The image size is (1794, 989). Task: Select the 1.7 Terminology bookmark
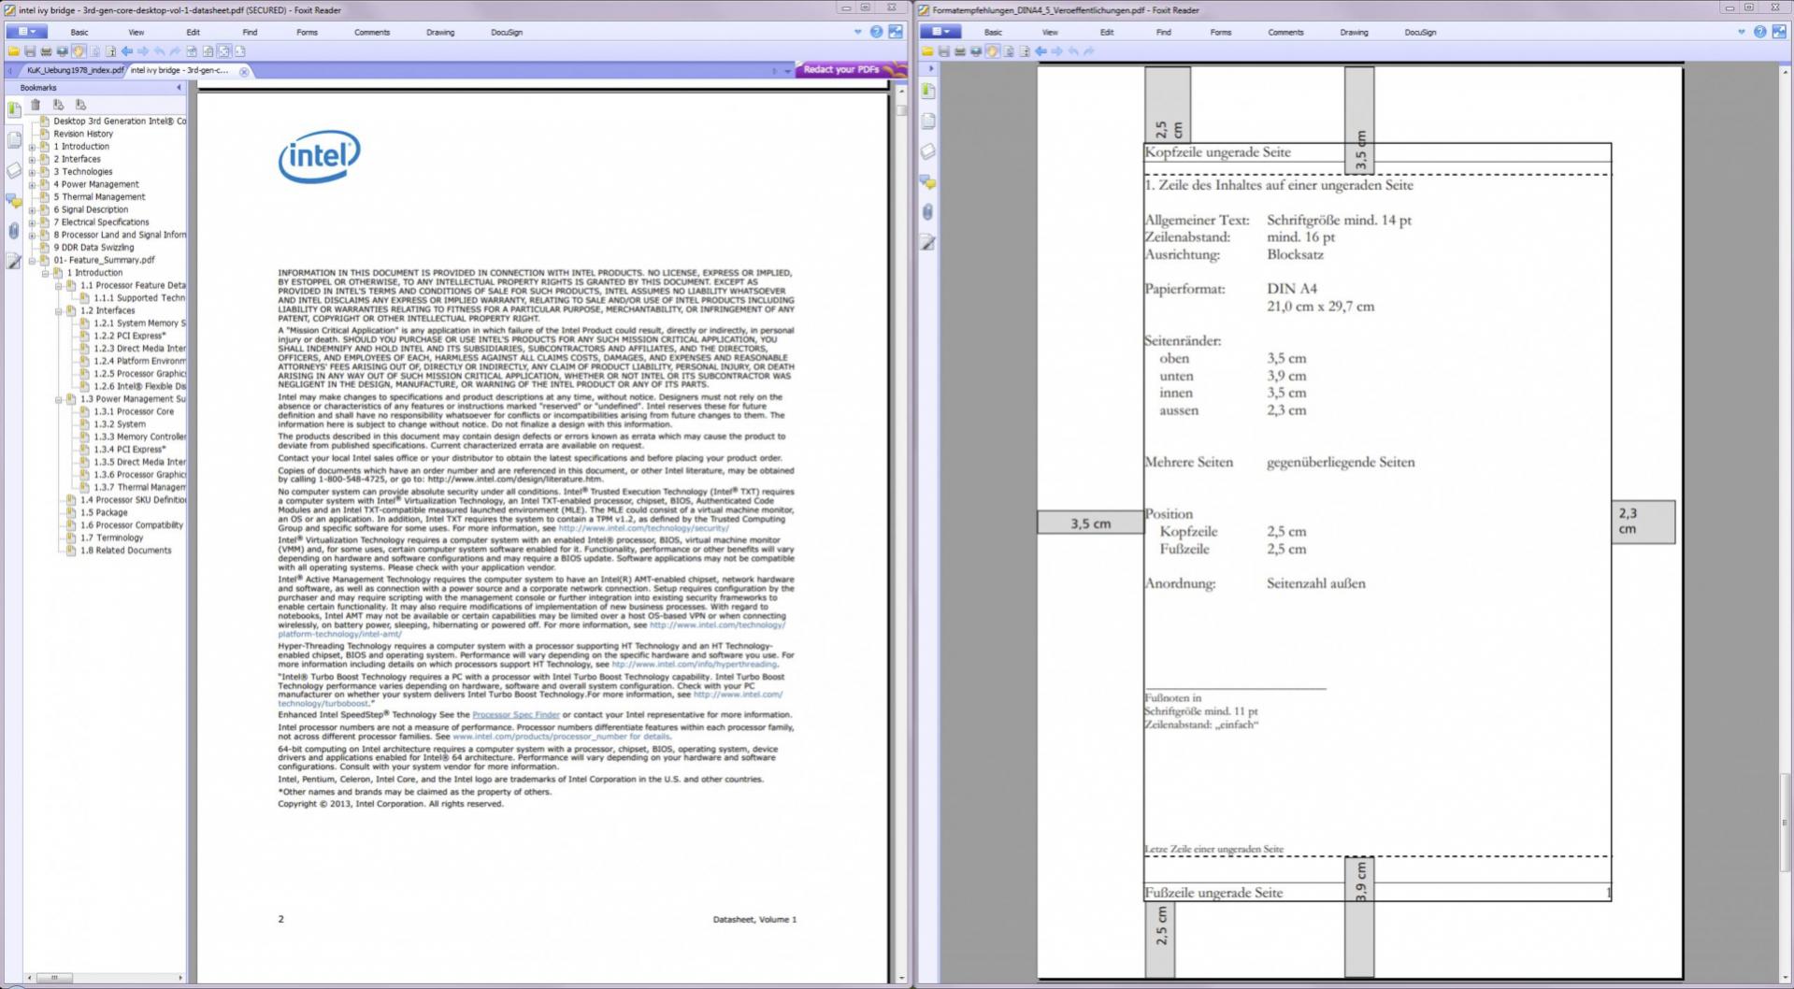111,538
